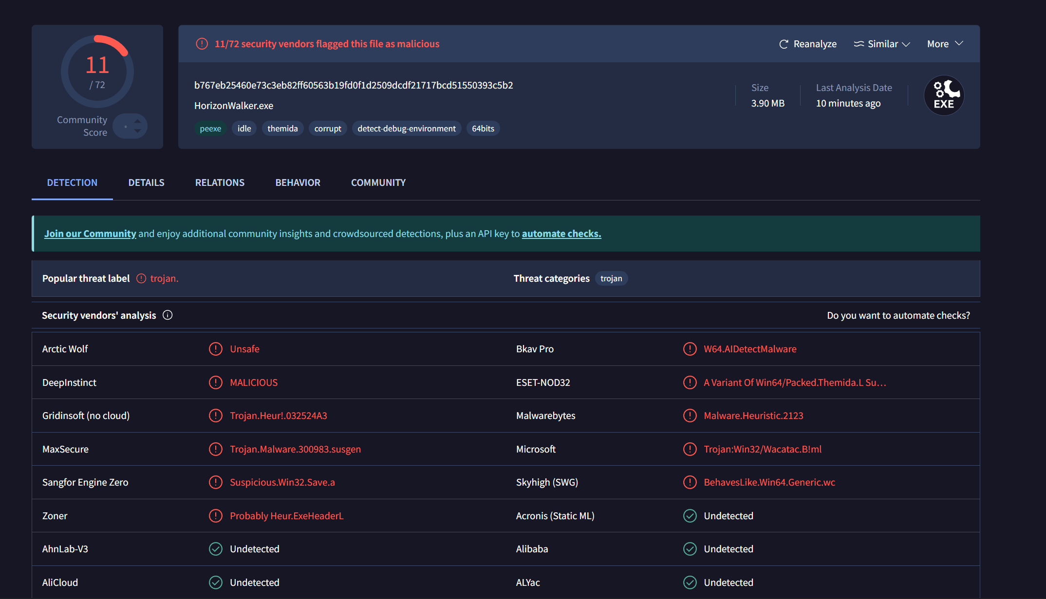Click the HorizonWalker.exe file name
This screenshot has width=1046, height=599.
pyautogui.click(x=234, y=106)
